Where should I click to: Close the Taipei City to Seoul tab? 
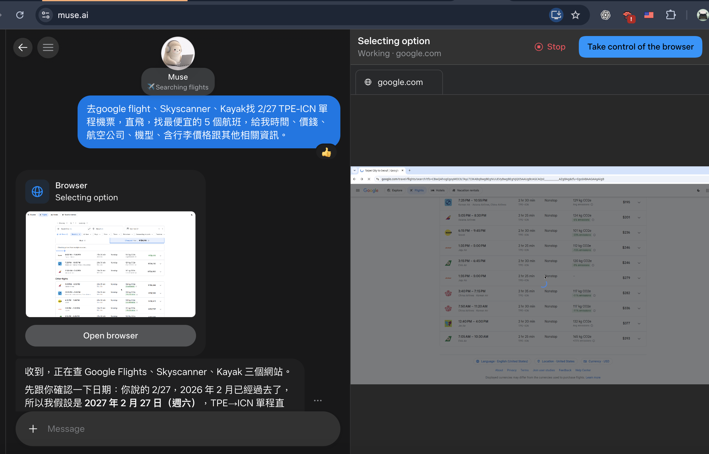(x=402, y=171)
